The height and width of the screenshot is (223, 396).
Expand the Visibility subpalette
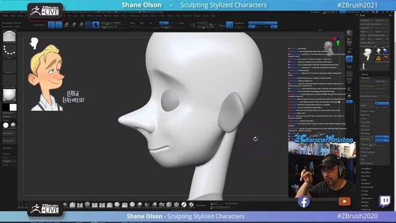click(x=365, y=206)
